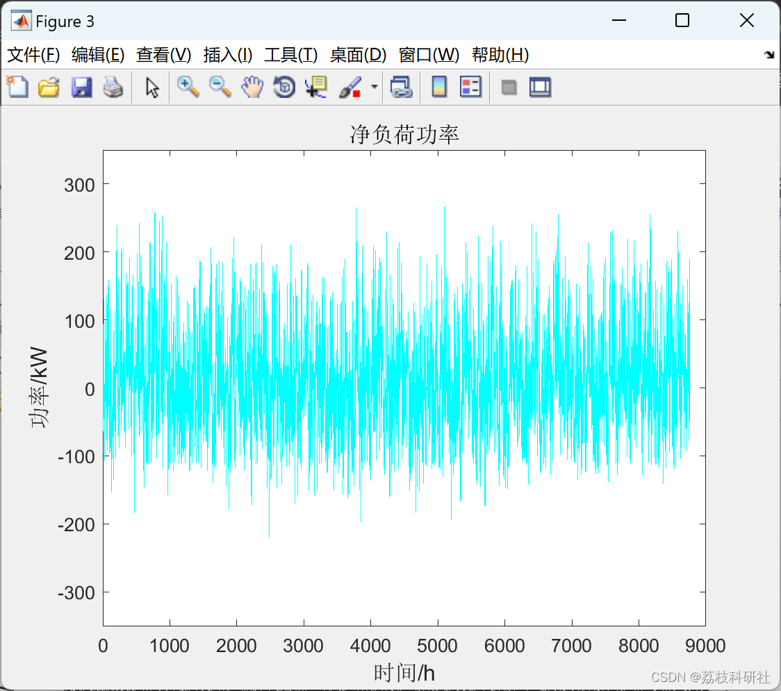Click the Link Plot icon
Image resolution: width=781 pixels, height=691 pixels.
click(x=402, y=87)
